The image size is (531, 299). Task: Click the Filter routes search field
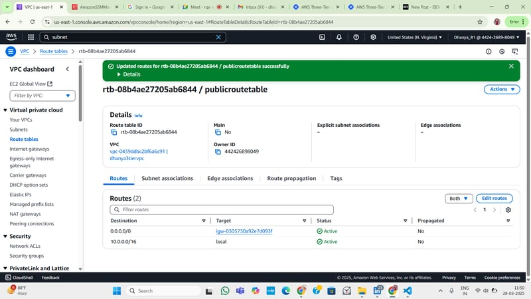click(x=222, y=210)
